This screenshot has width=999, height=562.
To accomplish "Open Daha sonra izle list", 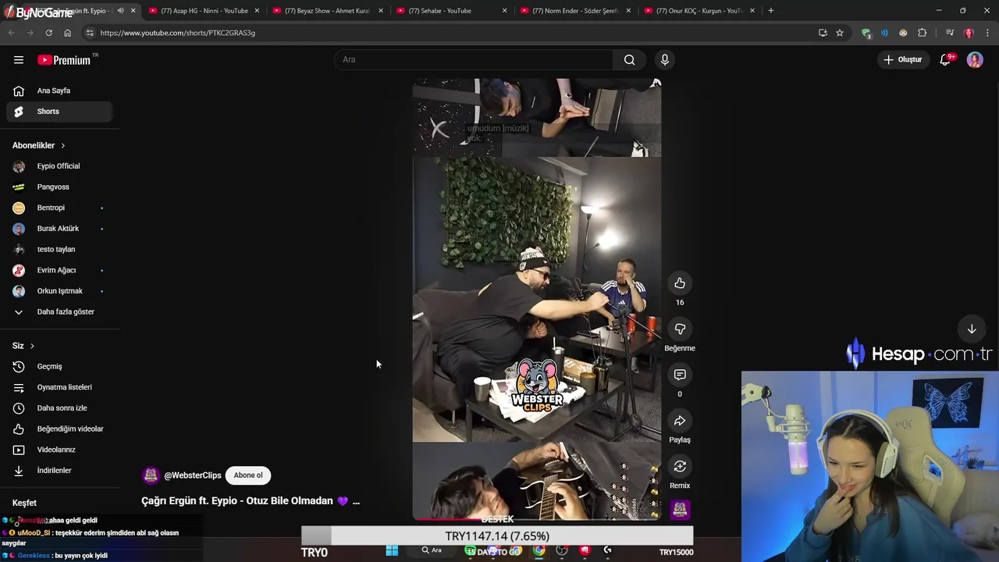I will 59,408.
